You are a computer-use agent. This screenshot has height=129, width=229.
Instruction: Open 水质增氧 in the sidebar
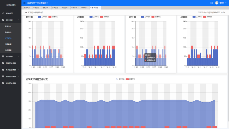pyautogui.click(x=8, y=50)
